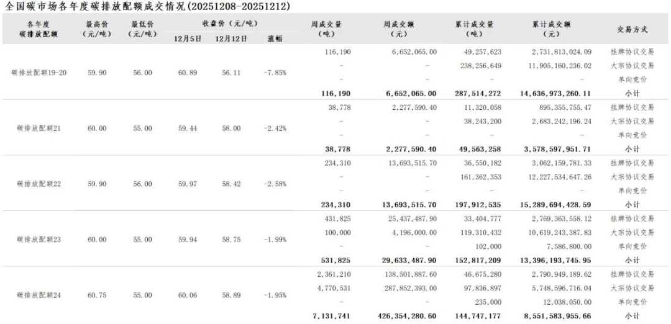Select the 碳排放配额23 row label
The height and width of the screenshot is (324, 671).
click(x=39, y=240)
